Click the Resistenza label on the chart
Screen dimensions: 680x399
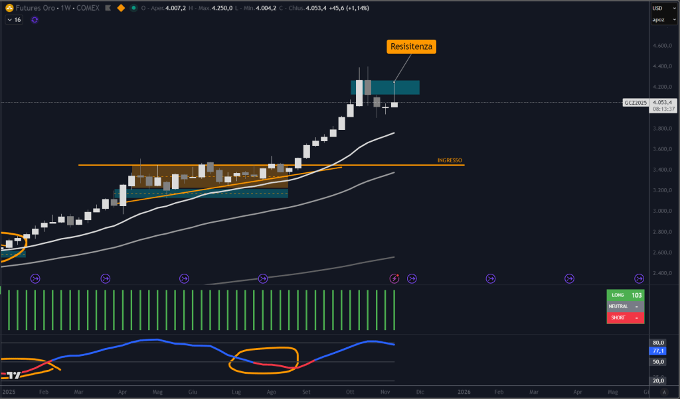[x=411, y=46]
